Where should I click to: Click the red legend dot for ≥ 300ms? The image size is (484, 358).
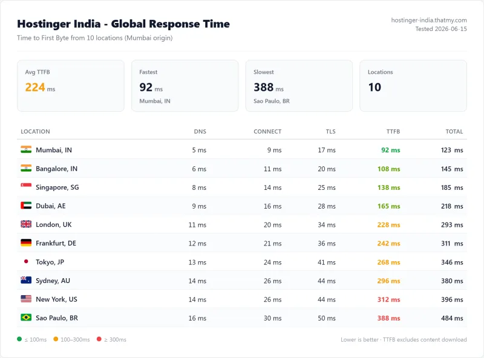coord(99,339)
